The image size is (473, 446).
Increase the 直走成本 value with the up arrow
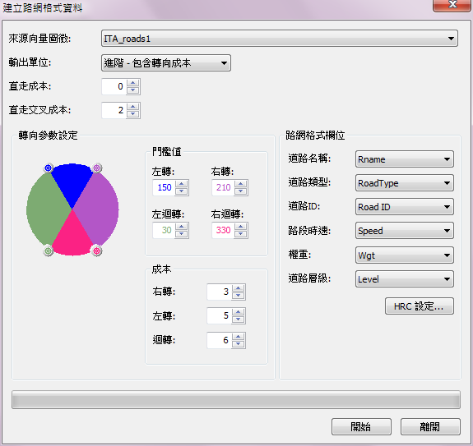coord(133,83)
